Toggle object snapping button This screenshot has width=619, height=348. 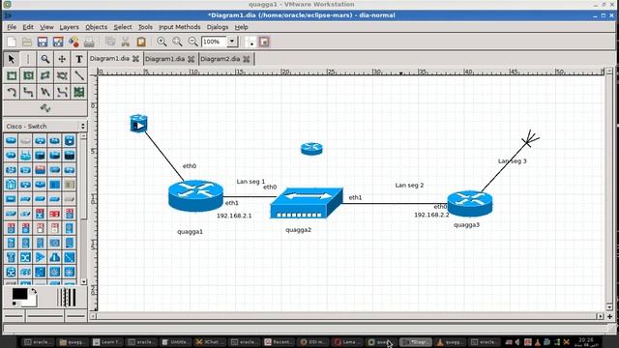[x=264, y=42]
